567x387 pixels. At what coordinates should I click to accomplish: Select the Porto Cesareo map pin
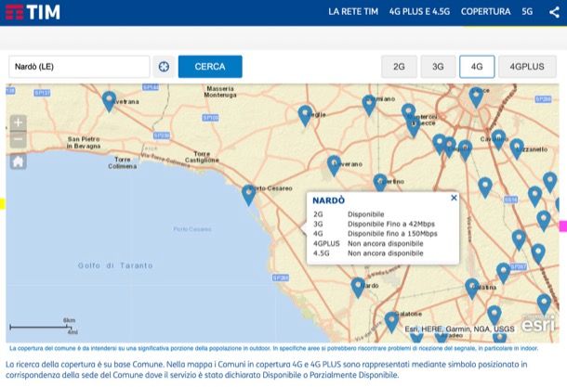[x=248, y=195]
